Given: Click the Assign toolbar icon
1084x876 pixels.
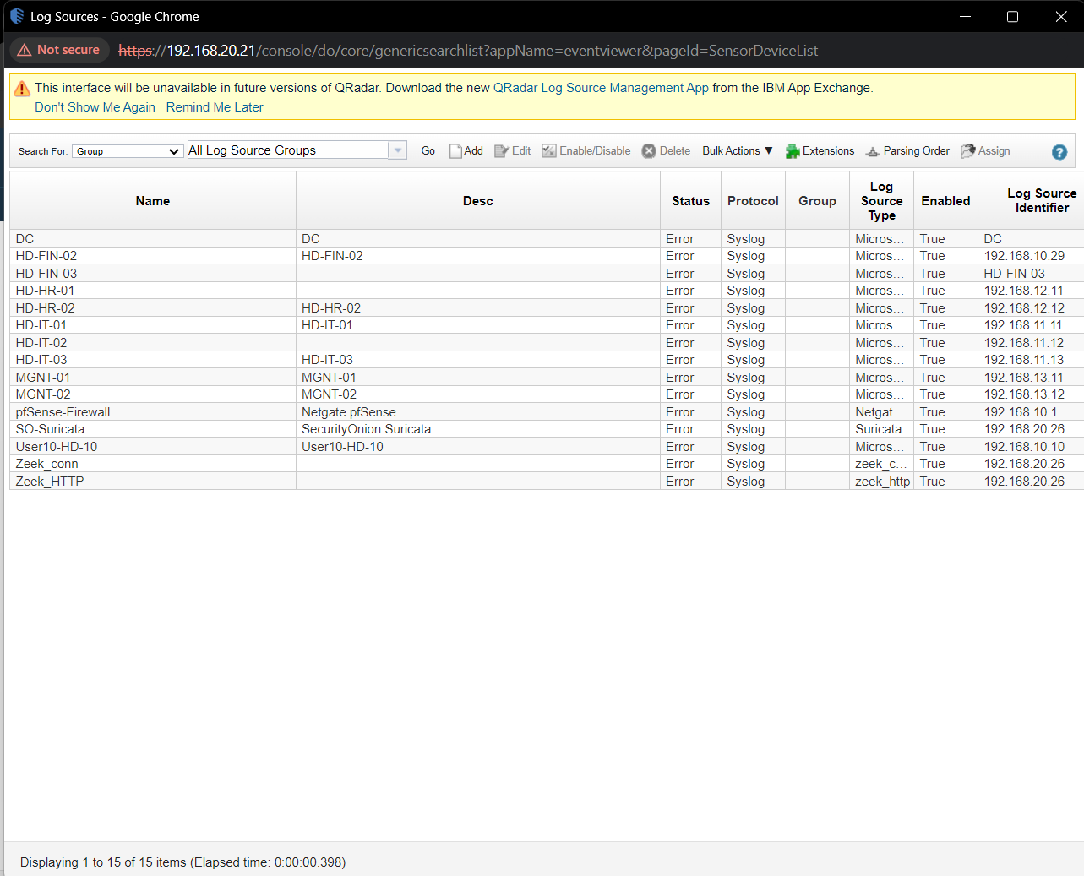Looking at the screenshot, I should tap(968, 151).
